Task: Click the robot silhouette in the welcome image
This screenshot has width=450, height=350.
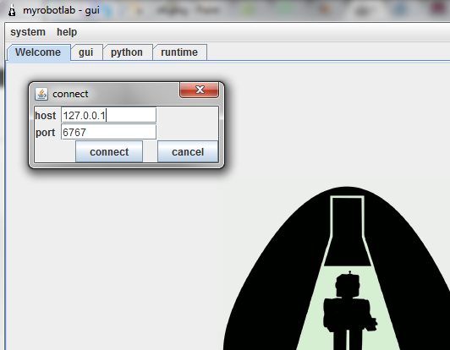Action: pyautogui.click(x=348, y=309)
